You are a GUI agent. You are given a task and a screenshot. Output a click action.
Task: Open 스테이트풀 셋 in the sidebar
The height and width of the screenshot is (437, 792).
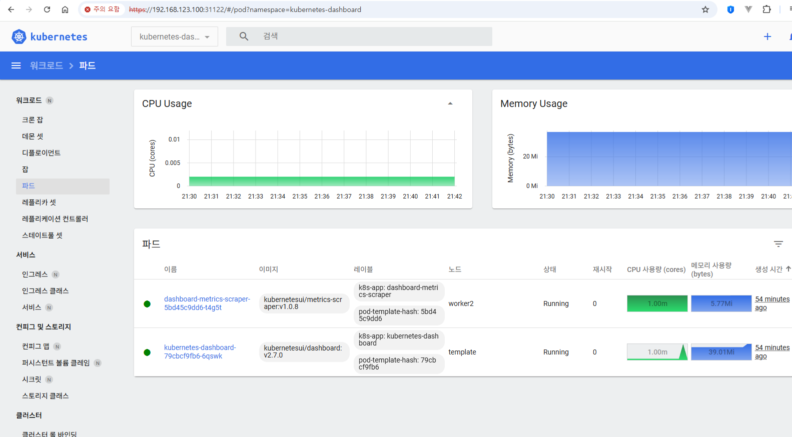point(42,235)
